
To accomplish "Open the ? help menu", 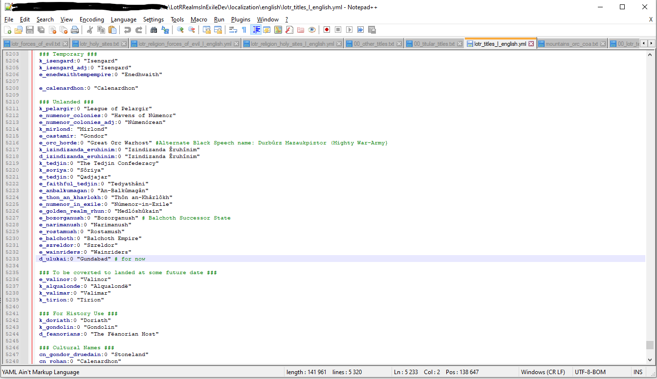I will click(287, 20).
